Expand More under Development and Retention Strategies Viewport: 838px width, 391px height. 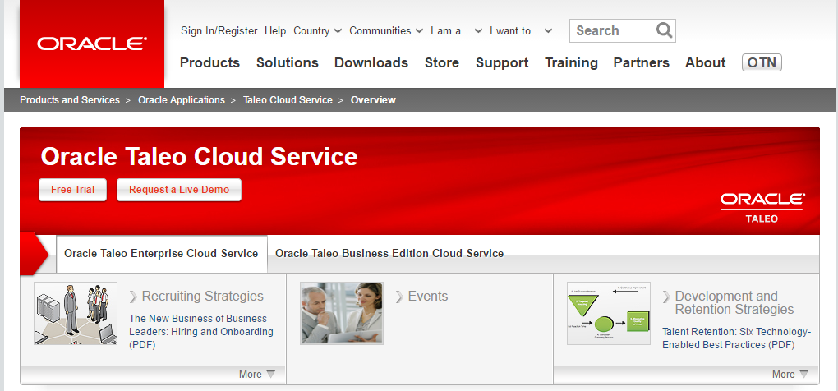tap(790, 375)
